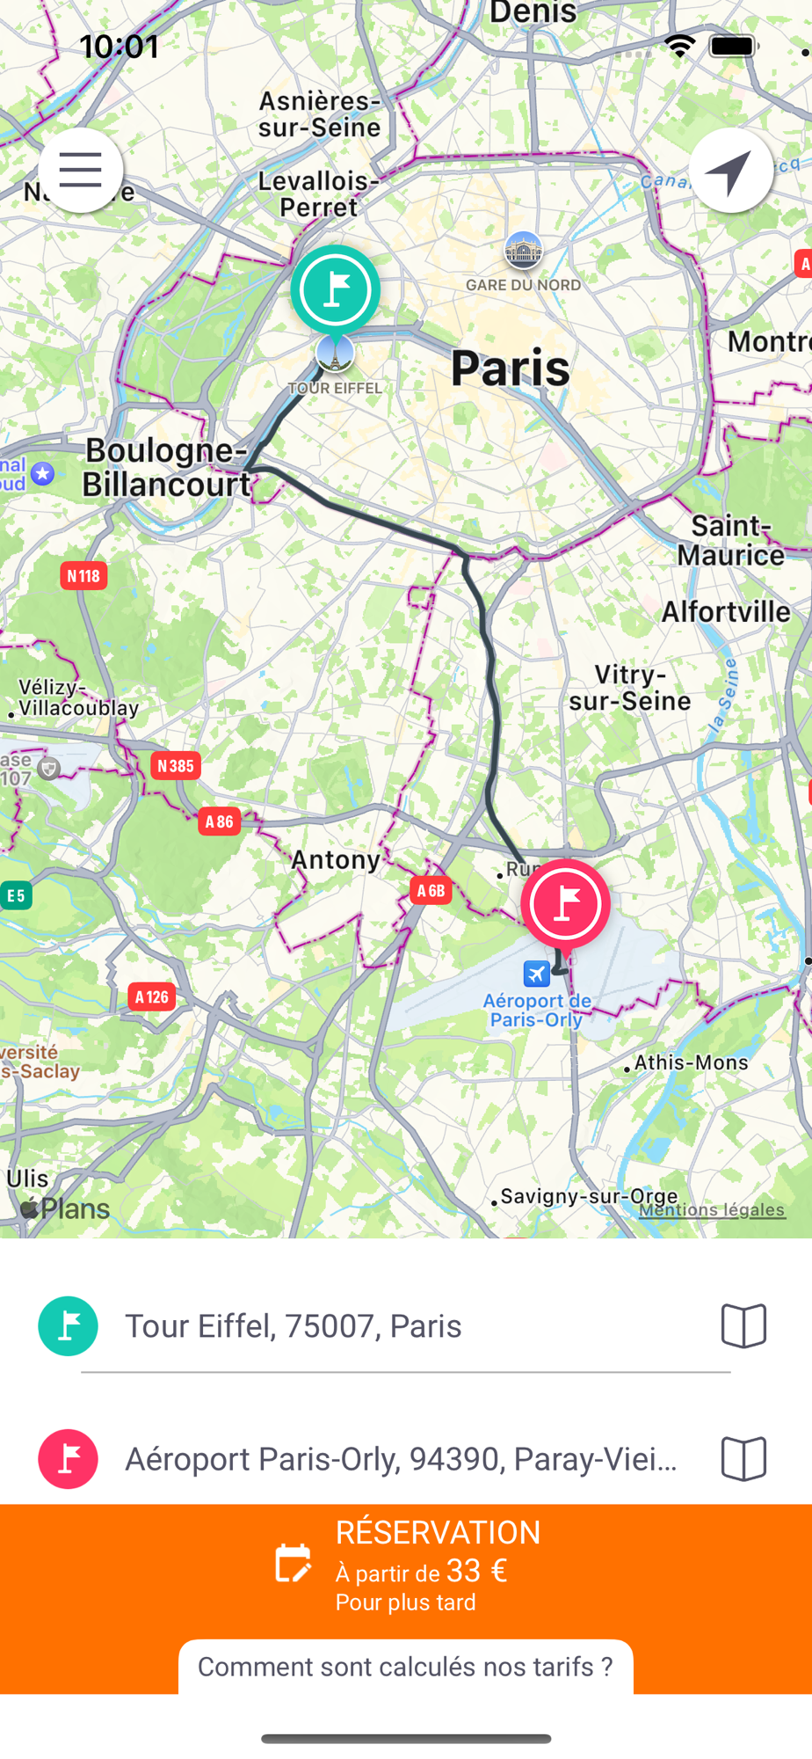The height and width of the screenshot is (1759, 812).
Task: Edit the Tour Eiffel, 75007, Paris field
Action: (406, 1325)
